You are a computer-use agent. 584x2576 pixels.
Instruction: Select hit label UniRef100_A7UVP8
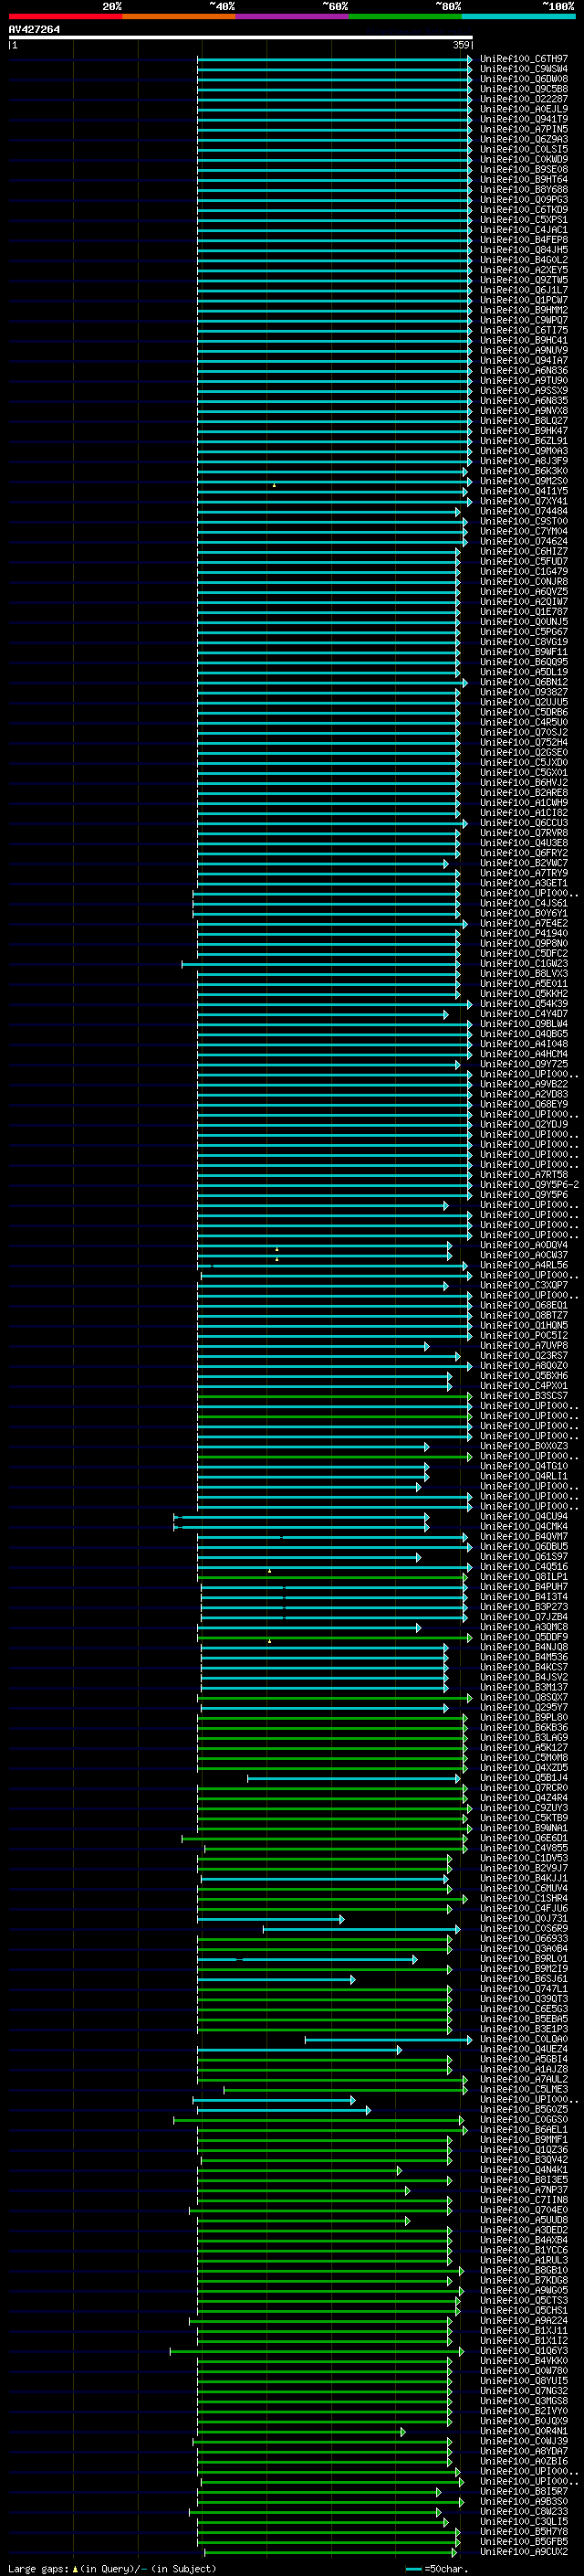tap(524, 1346)
